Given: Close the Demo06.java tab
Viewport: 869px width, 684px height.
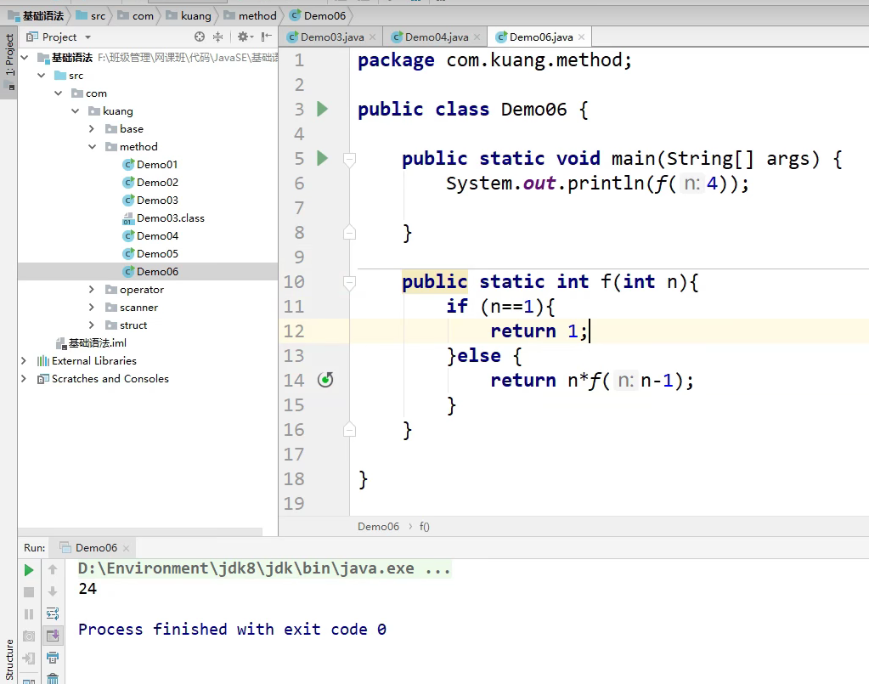Looking at the screenshot, I should [581, 37].
